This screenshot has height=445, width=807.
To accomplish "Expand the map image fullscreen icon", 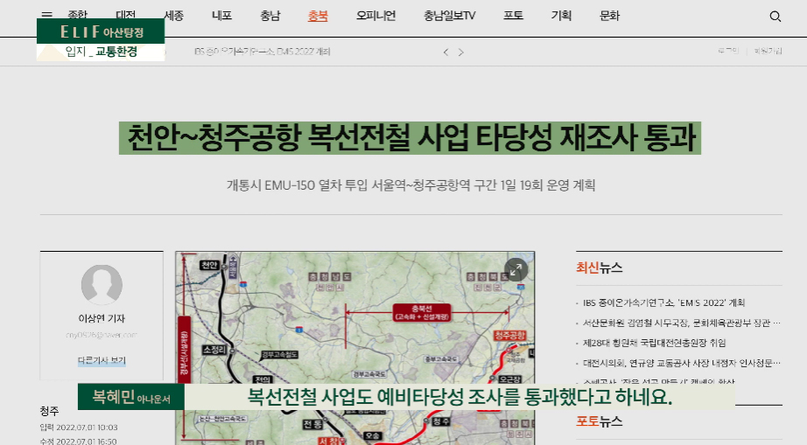I will click(x=516, y=270).
